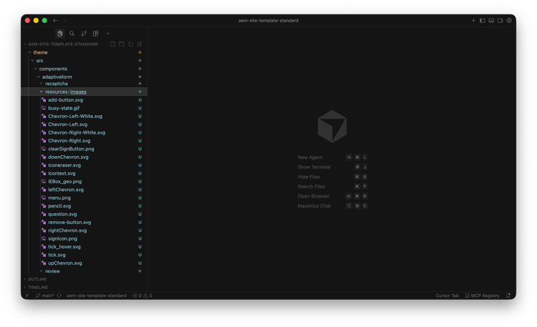The height and width of the screenshot is (327, 537).
Task: Refresh the explorer file tree
Action: (130, 44)
